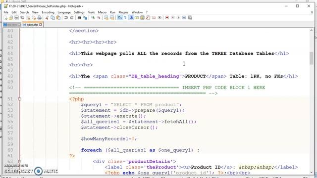The height and width of the screenshot is (178, 317).
Task: Open the Encoding menu
Action: pos(48,12)
